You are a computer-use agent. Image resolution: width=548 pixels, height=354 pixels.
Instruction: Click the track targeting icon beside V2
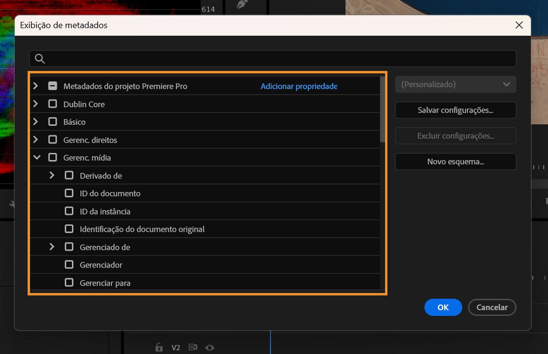193,347
